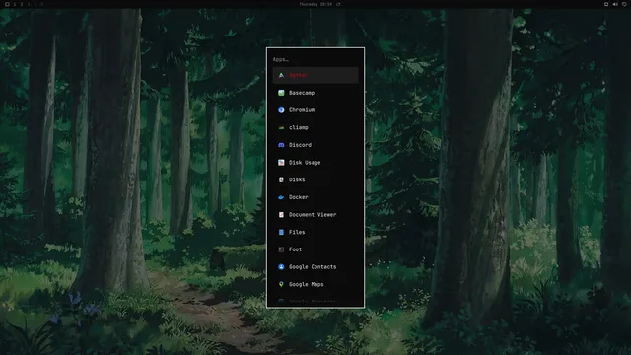Launch Google Contacts web app
This screenshot has height=355, width=631.
pyautogui.click(x=315, y=267)
